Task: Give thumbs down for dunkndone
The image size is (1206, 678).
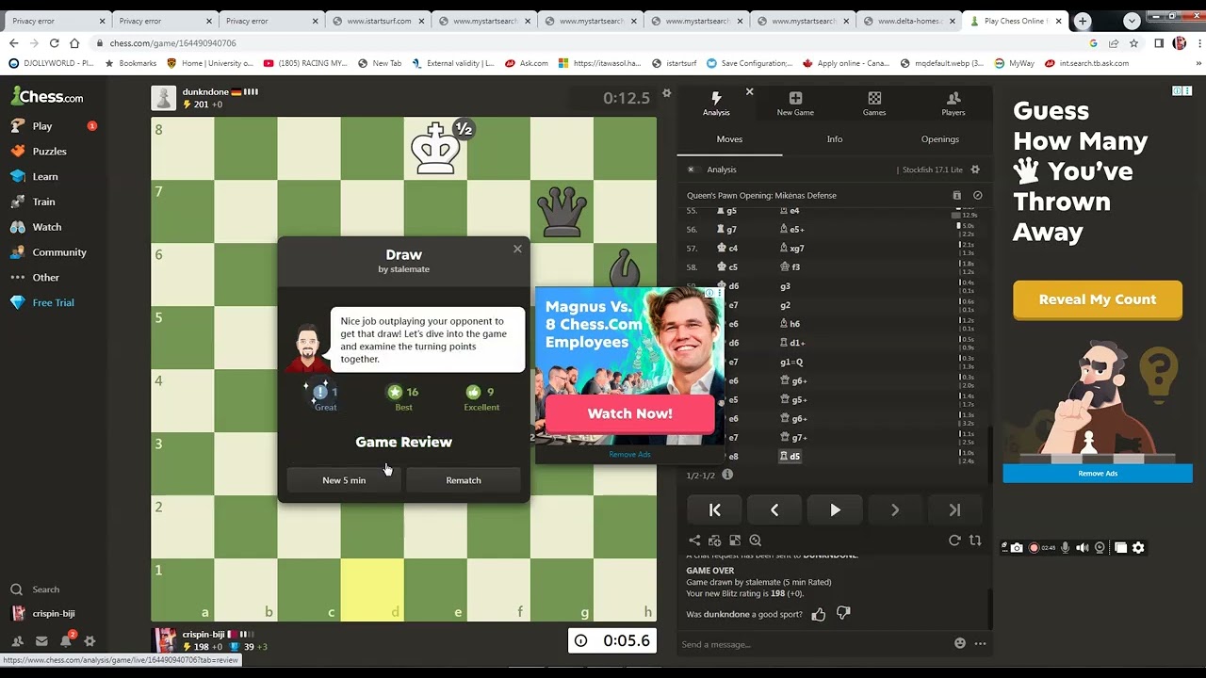Action: pyautogui.click(x=843, y=614)
